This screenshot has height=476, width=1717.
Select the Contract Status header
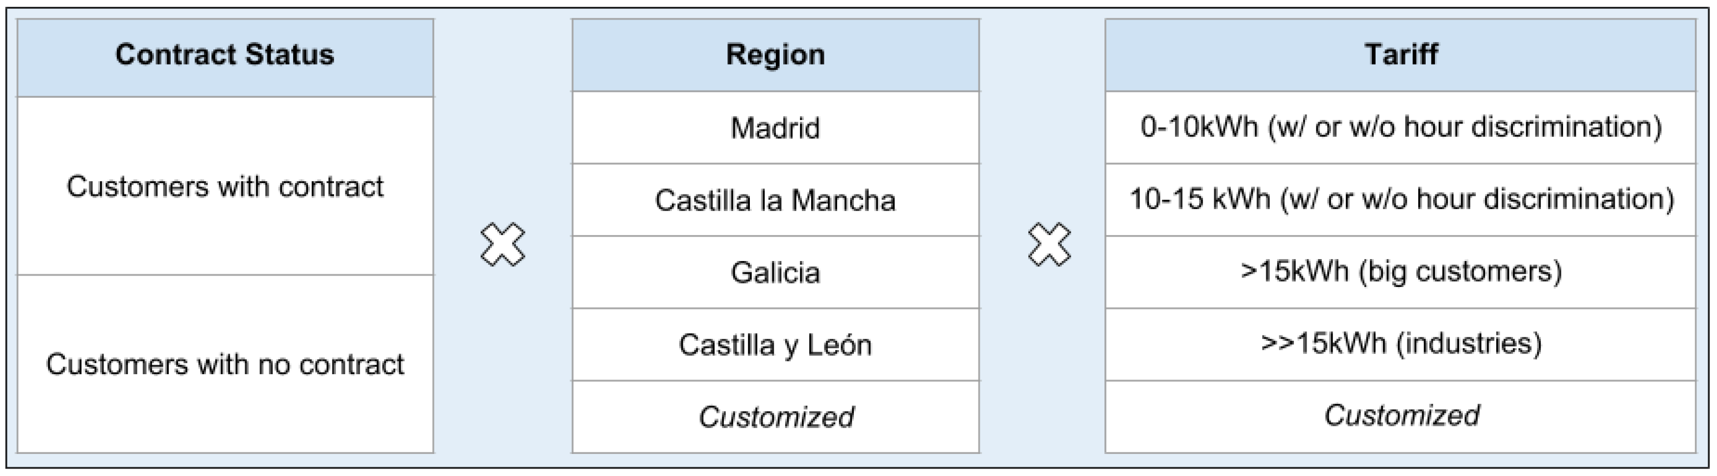[x=225, y=58]
